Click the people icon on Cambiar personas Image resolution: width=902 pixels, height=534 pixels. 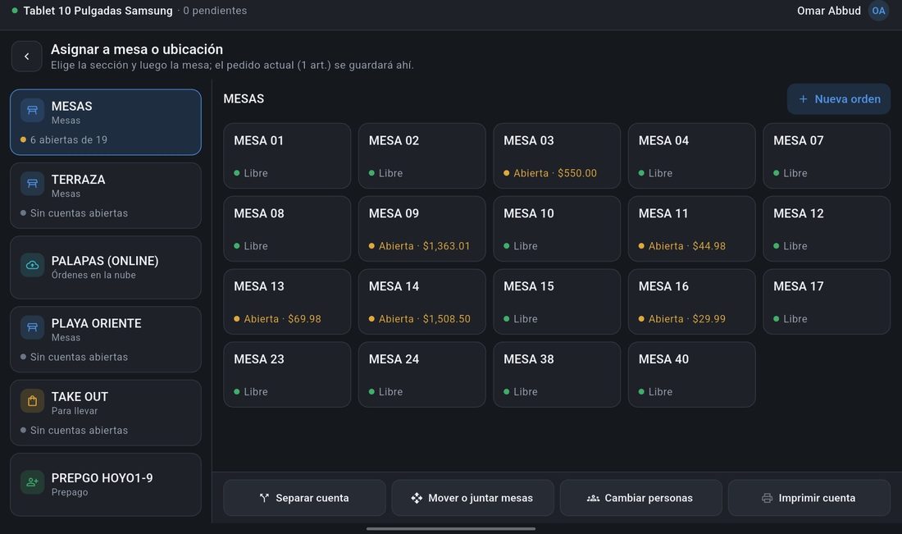tap(593, 498)
